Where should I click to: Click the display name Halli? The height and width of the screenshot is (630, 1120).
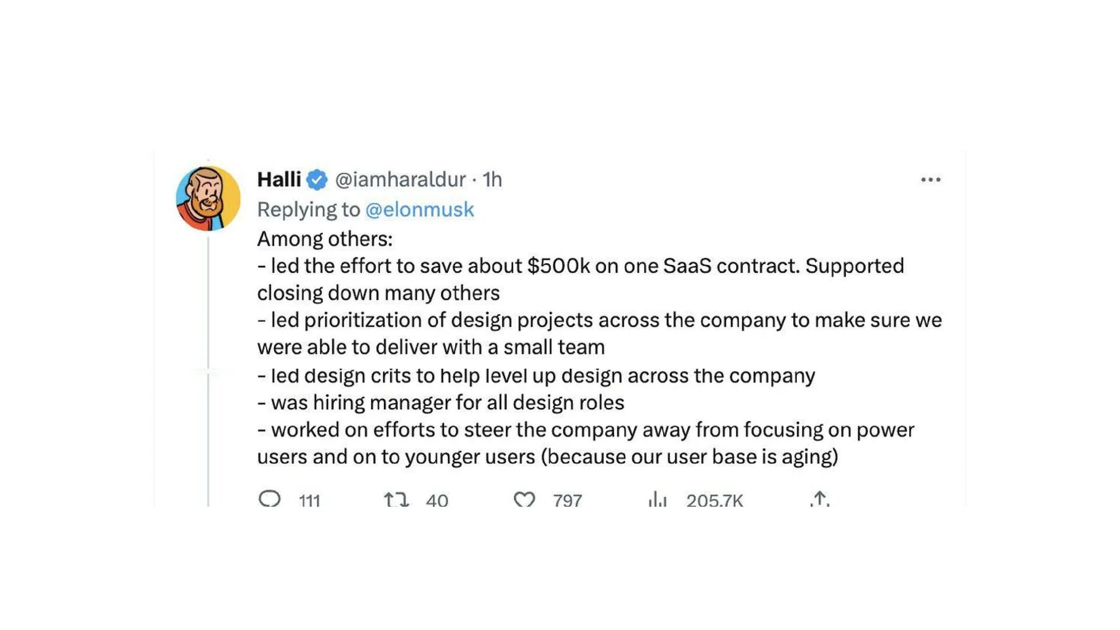pyautogui.click(x=279, y=180)
